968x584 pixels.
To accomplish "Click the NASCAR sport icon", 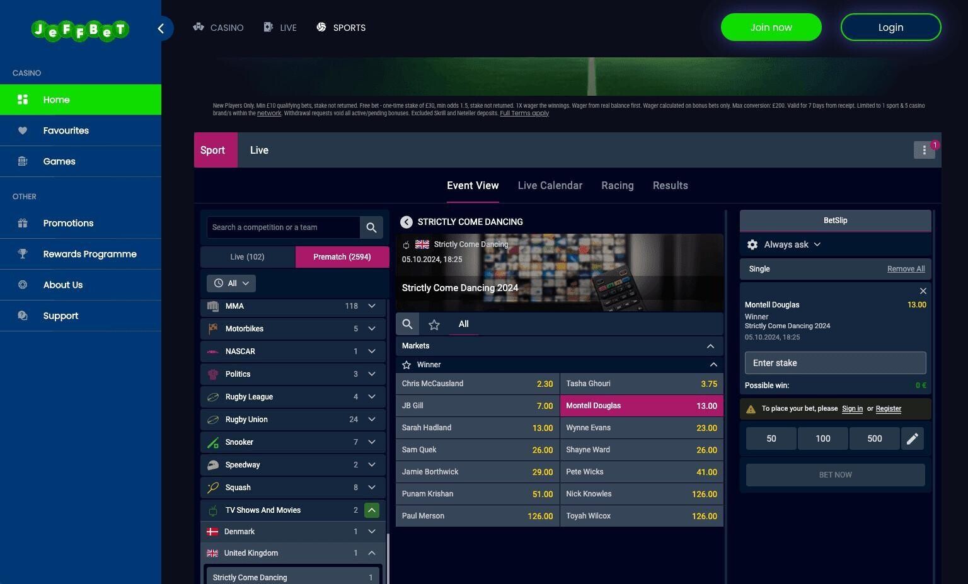I will [213, 352].
